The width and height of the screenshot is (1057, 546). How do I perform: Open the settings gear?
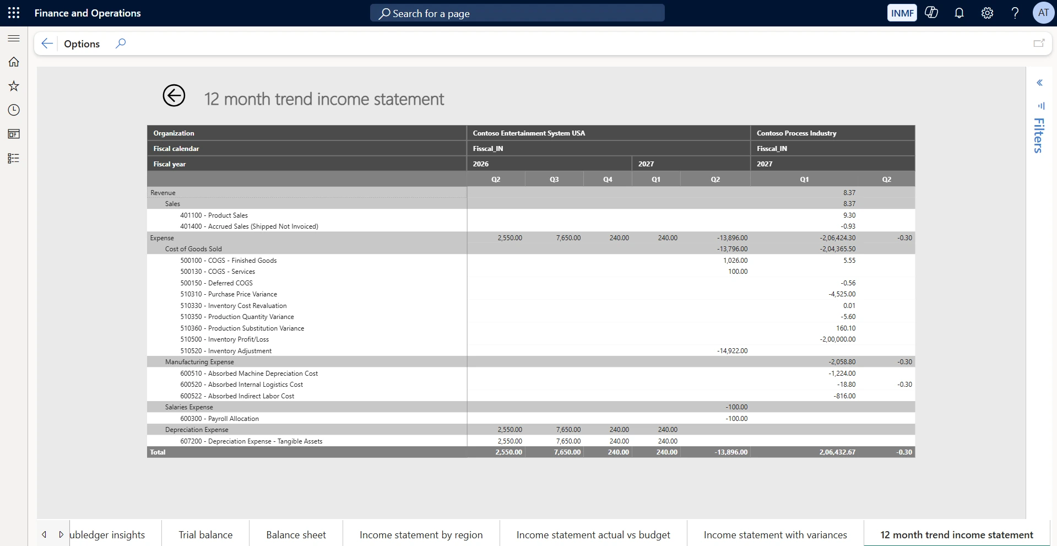tap(987, 13)
